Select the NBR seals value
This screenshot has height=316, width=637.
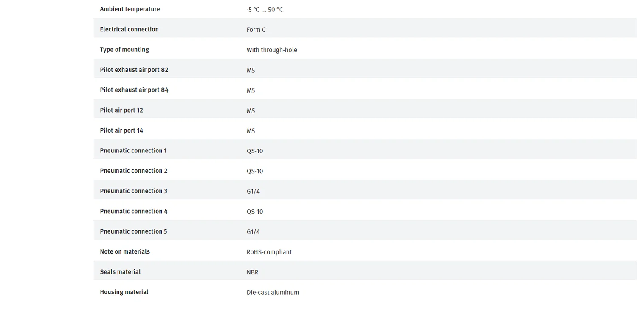point(252,272)
